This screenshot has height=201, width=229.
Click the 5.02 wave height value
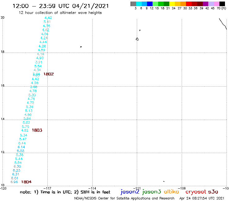pos(26,122)
